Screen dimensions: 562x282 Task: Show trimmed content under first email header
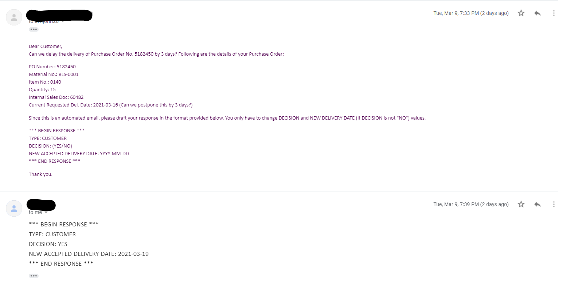coord(34,29)
